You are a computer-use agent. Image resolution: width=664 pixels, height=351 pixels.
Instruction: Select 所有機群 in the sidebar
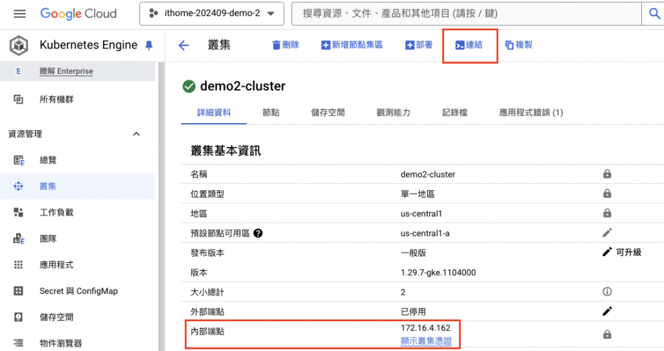tap(56, 99)
